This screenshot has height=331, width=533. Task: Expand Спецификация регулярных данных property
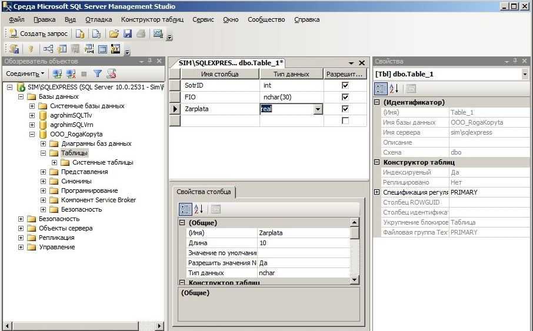(377, 192)
